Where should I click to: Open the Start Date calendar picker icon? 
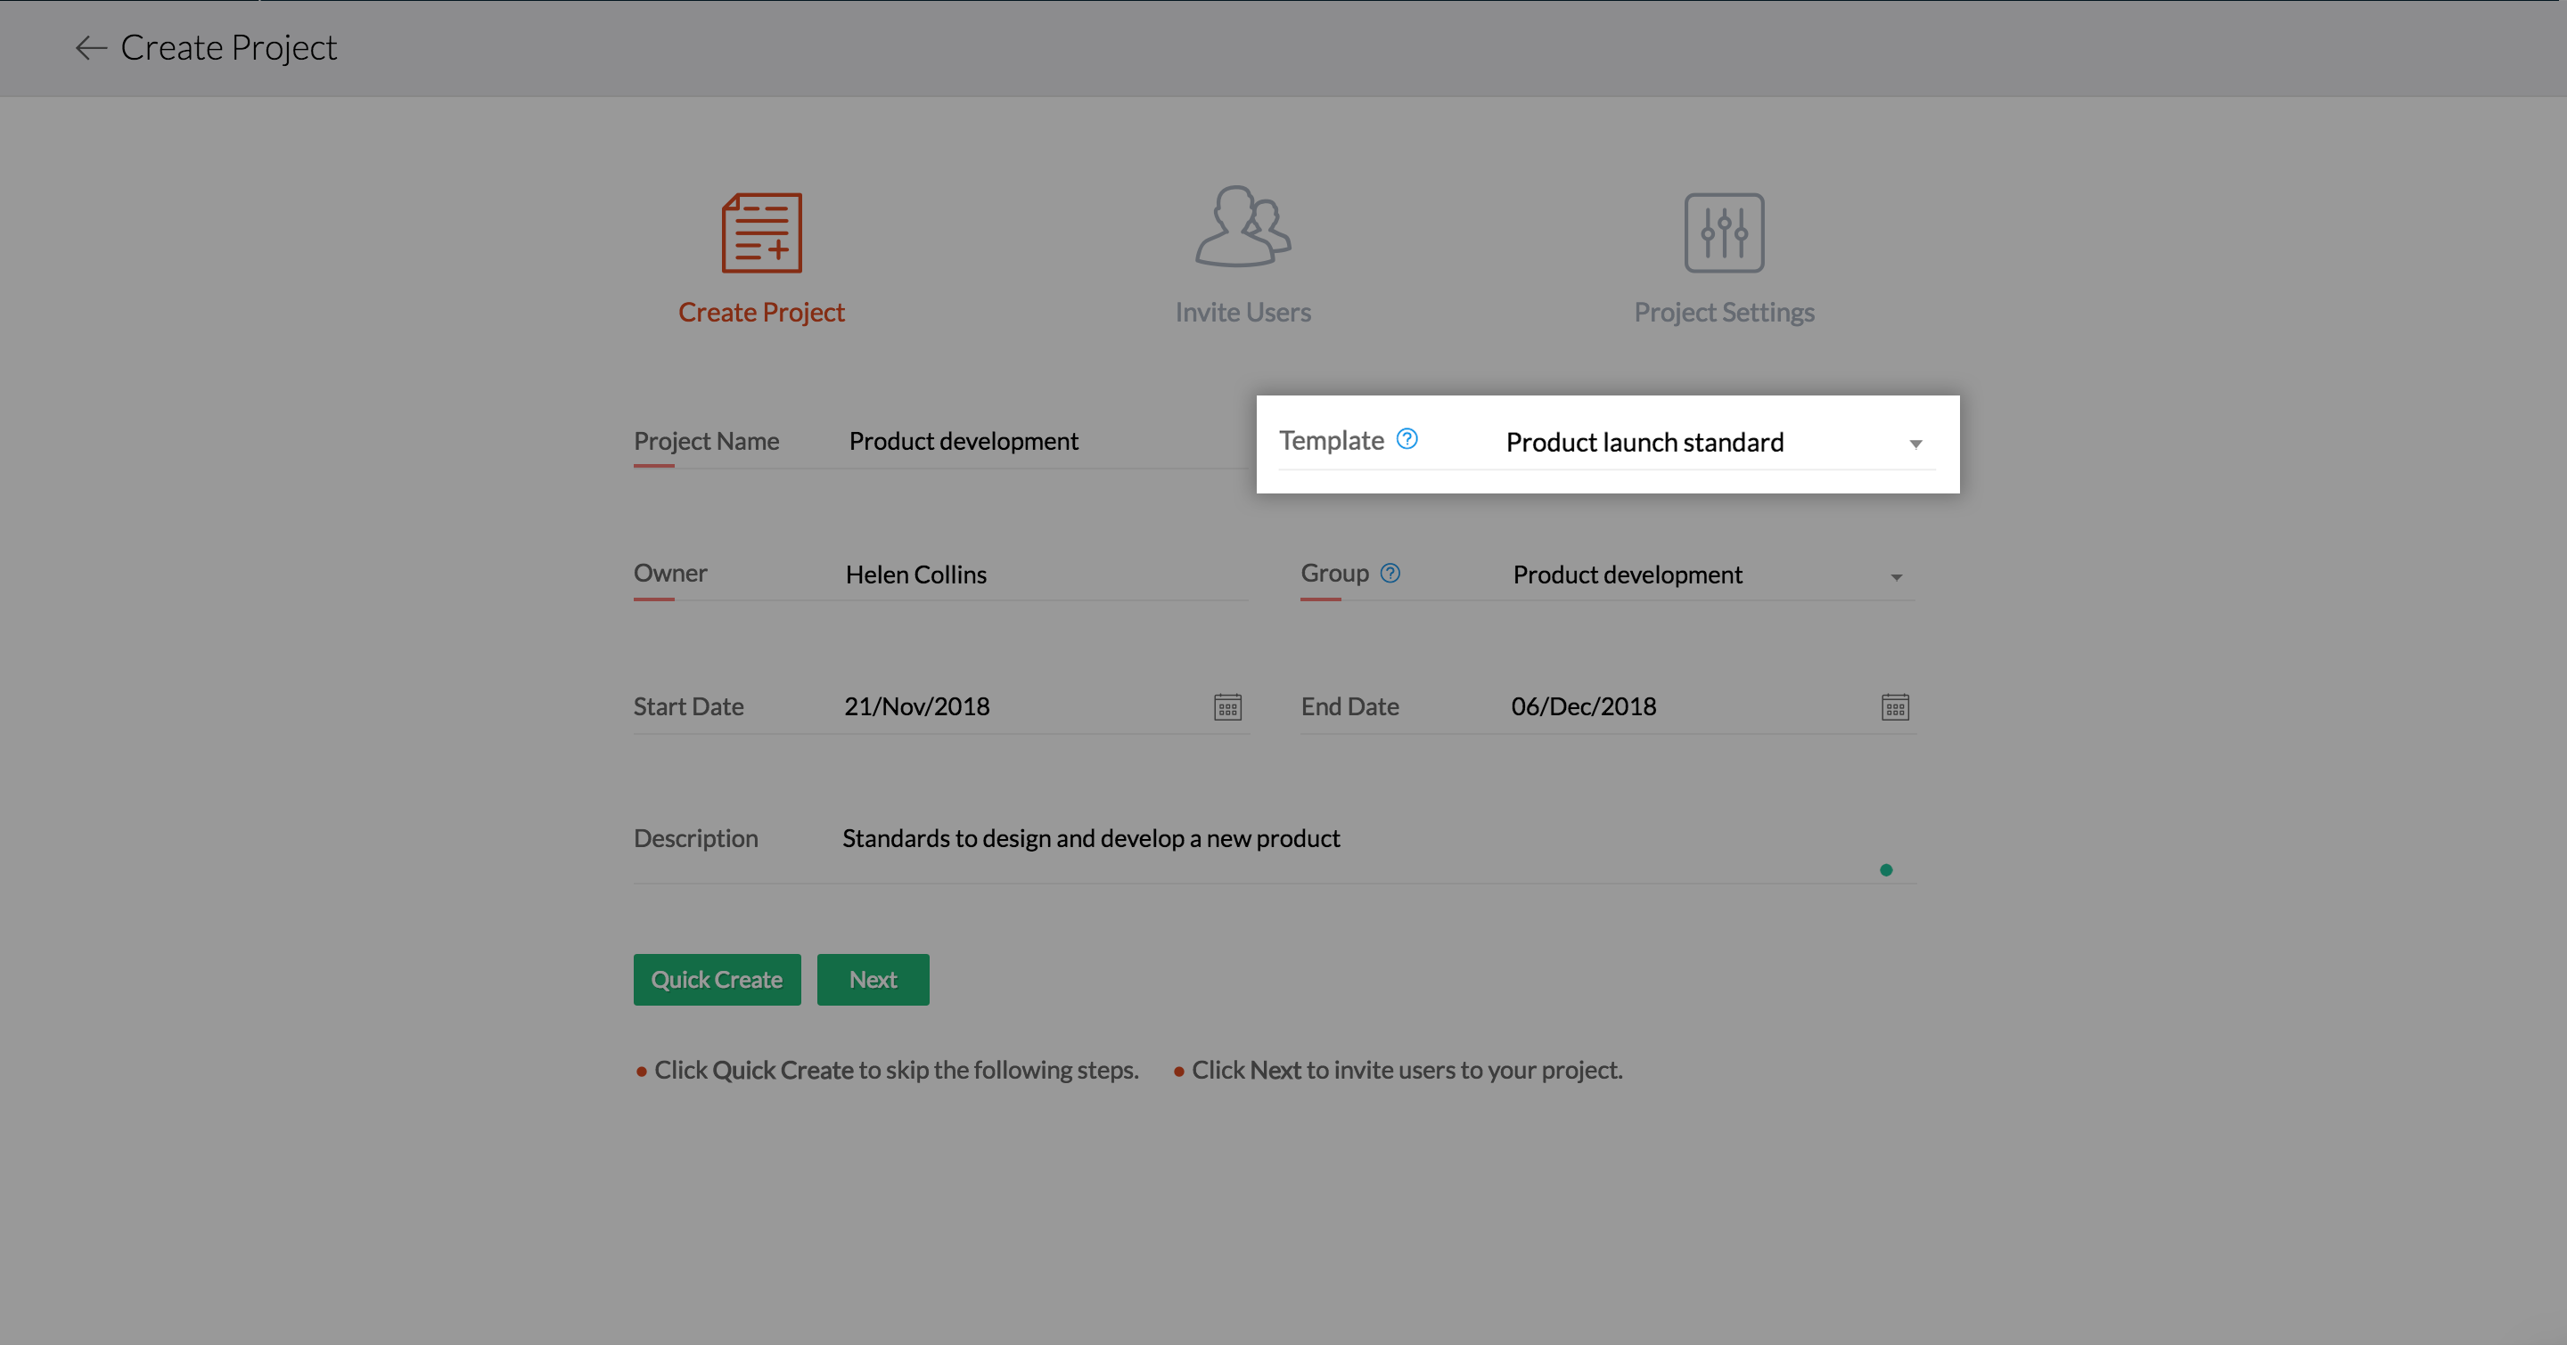point(1227,707)
